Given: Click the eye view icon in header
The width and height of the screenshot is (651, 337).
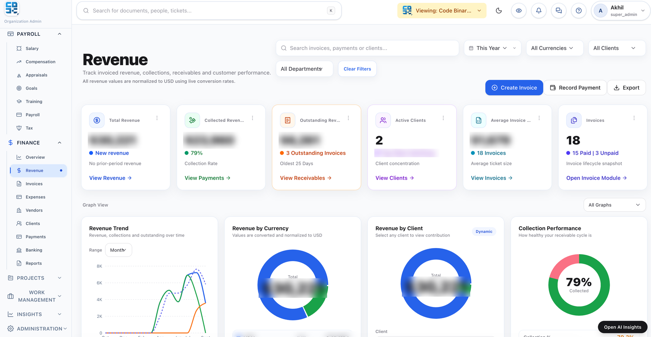Looking at the screenshot, I should 519,11.
